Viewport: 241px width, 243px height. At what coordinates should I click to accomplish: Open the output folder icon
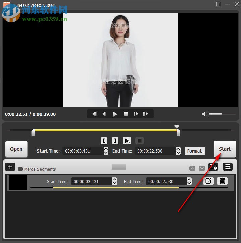213,167
